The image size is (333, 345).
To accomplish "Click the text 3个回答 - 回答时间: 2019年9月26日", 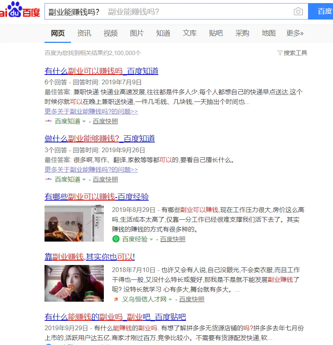I will 94,150.
